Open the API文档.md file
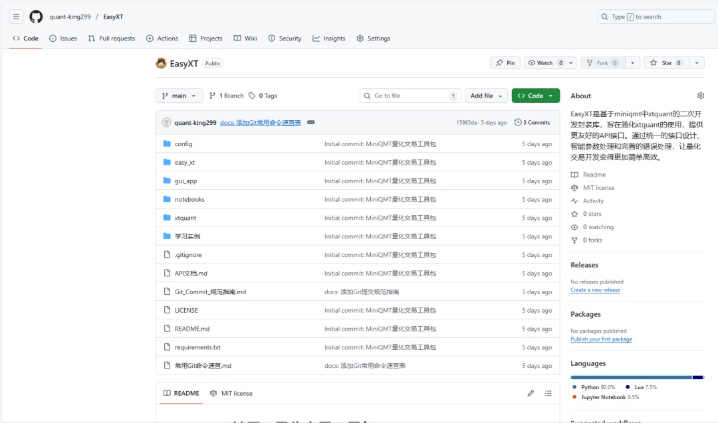 191,273
